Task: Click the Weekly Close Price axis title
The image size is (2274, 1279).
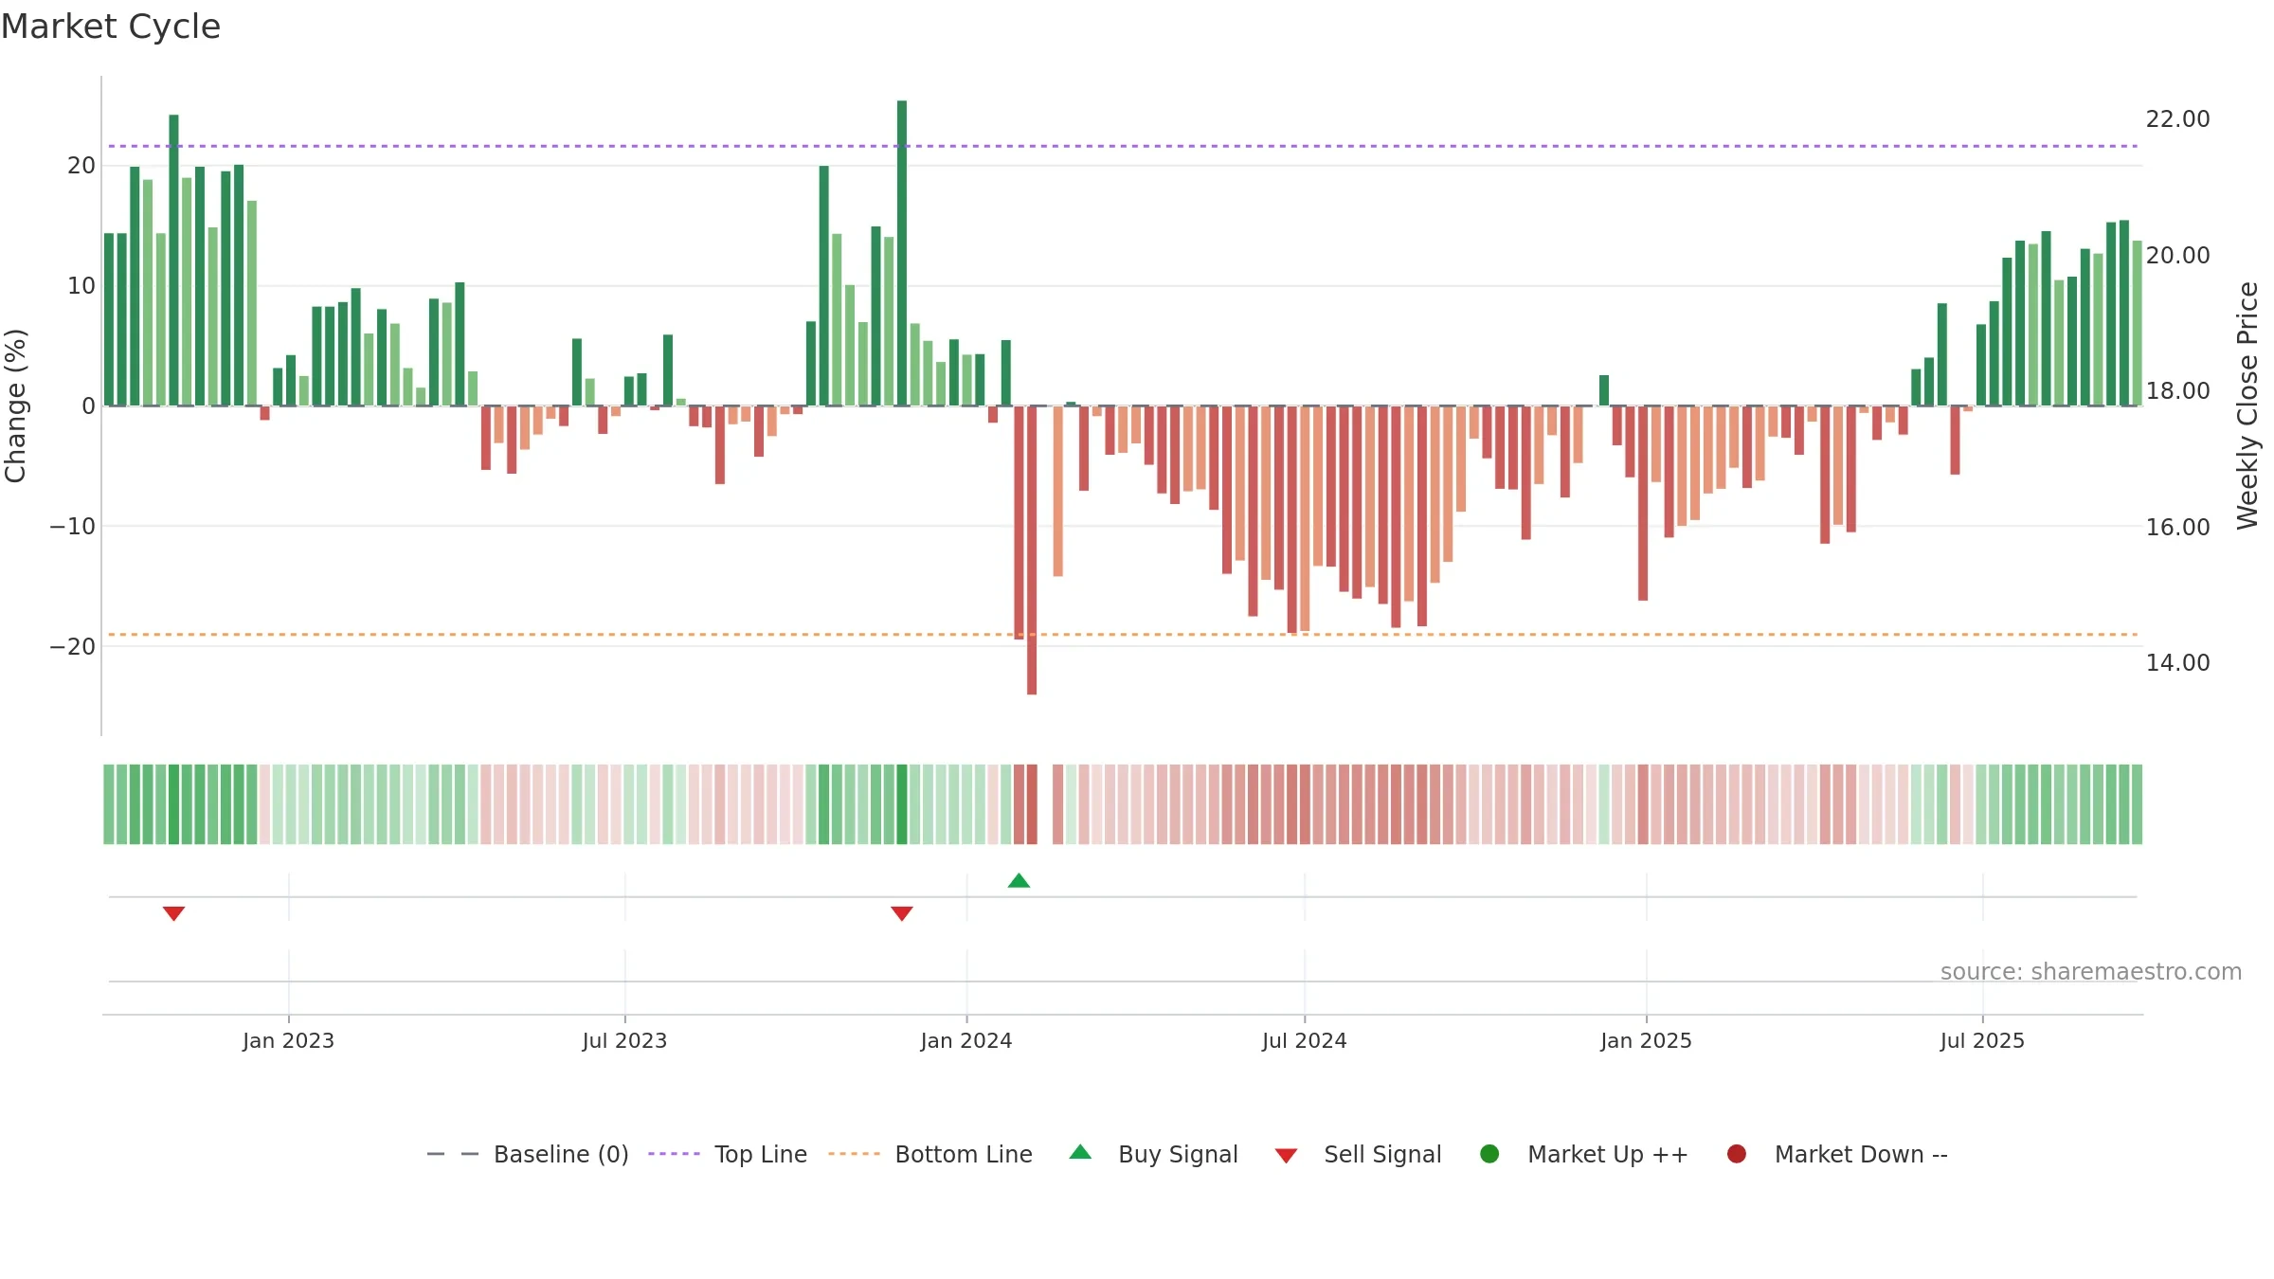Action: point(2247,405)
